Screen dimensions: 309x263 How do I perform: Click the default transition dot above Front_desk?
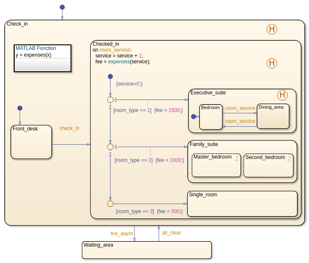20,108
